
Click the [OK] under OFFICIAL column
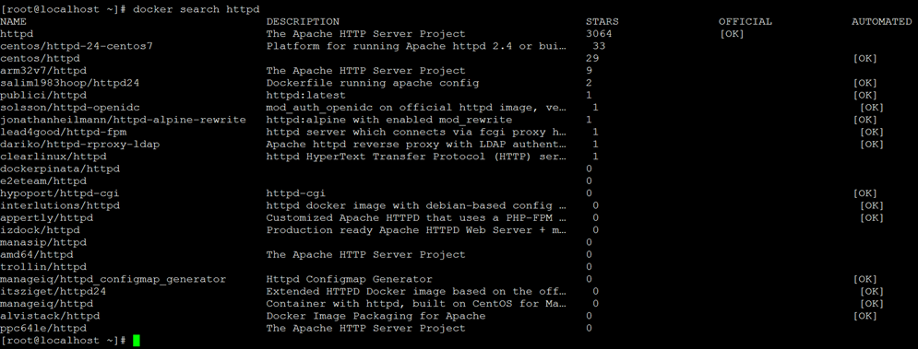coord(732,34)
